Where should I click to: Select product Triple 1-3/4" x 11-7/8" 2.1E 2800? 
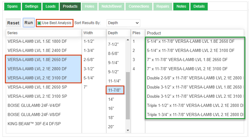pyautogui.click(x=195, y=115)
